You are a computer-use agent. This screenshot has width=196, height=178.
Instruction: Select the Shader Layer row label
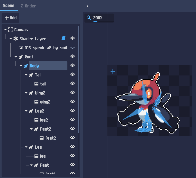pos(33,39)
